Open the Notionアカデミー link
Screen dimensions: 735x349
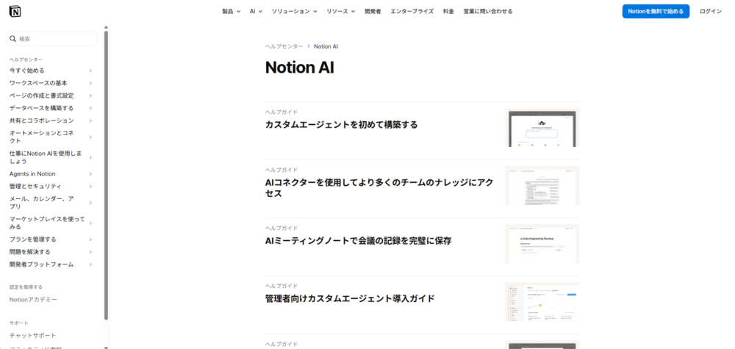tap(33, 299)
